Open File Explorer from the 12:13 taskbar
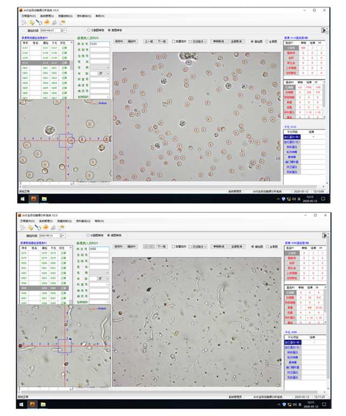Image resolution: width=346 pixels, height=416 pixels. (x=44, y=199)
